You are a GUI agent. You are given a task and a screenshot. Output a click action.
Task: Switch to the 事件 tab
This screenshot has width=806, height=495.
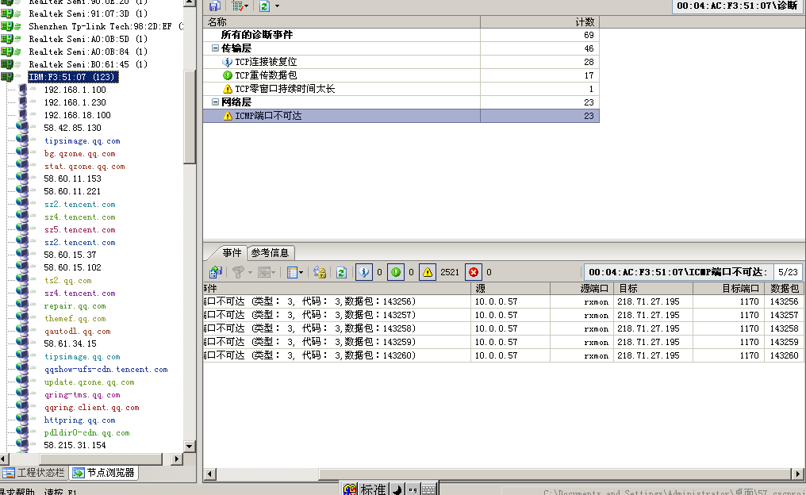coord(232,252)
